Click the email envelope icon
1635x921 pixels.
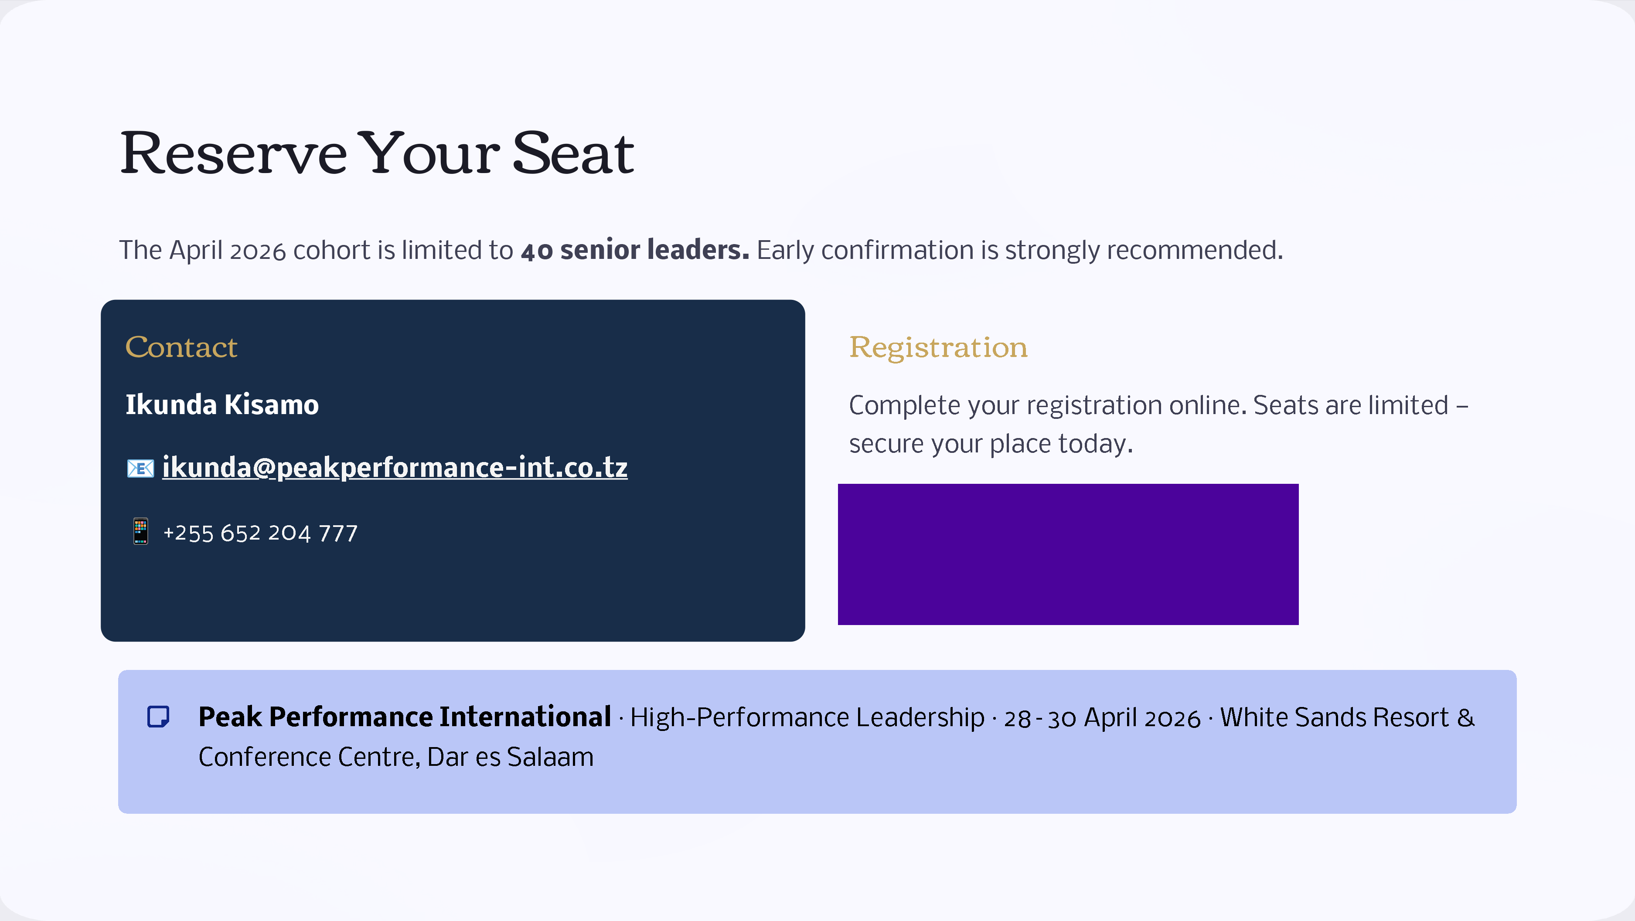pos(140,469)
